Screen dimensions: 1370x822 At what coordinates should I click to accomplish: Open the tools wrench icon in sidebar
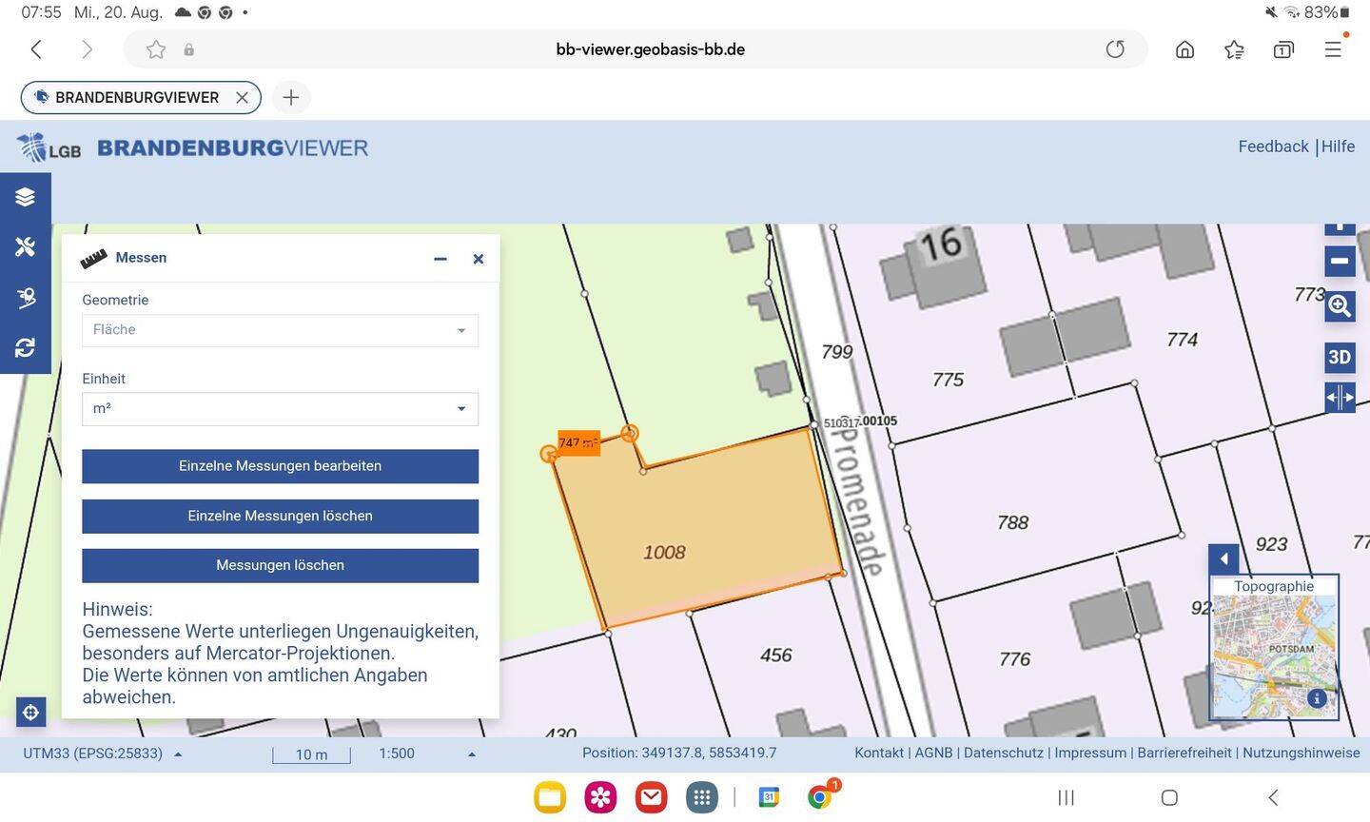[x=25, y=247]
